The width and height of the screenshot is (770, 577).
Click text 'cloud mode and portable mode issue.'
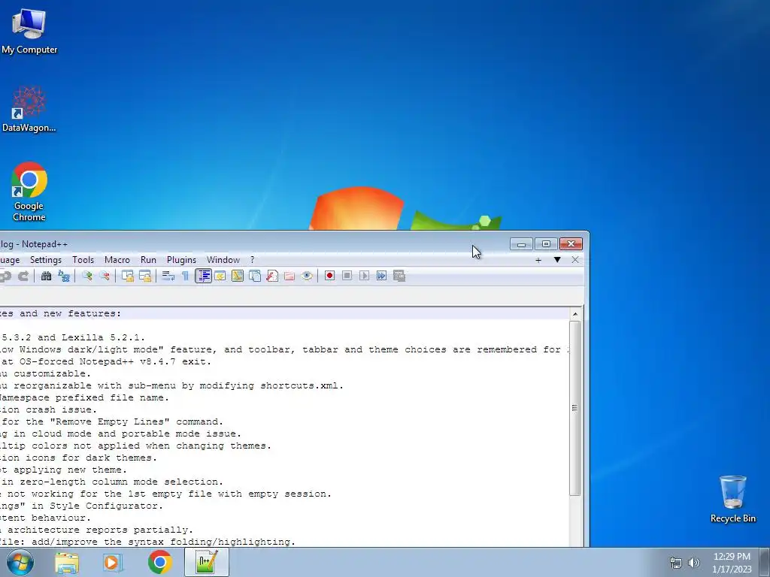(x=137, y=434)
